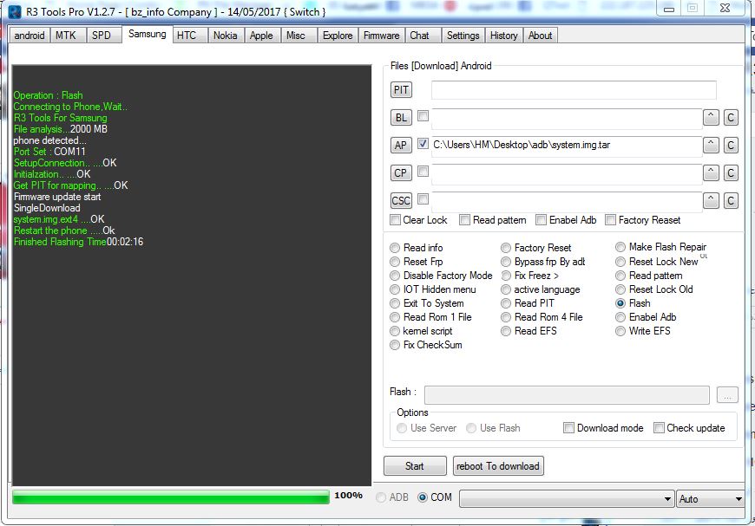Click reboot To download button
This screenshot has height=526, width=755.
(x=498, y=466)
